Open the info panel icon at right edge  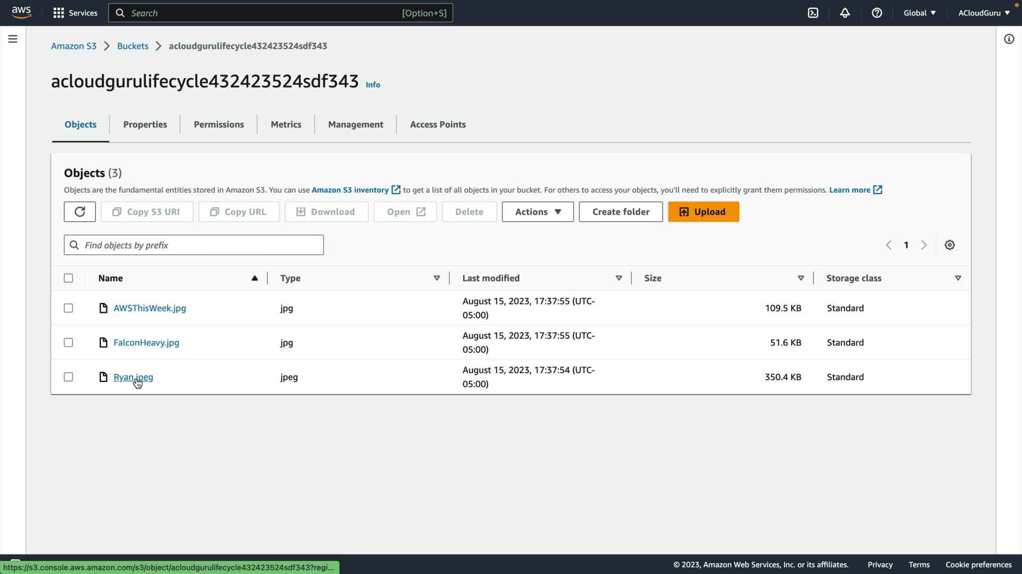click(1009, 39)
